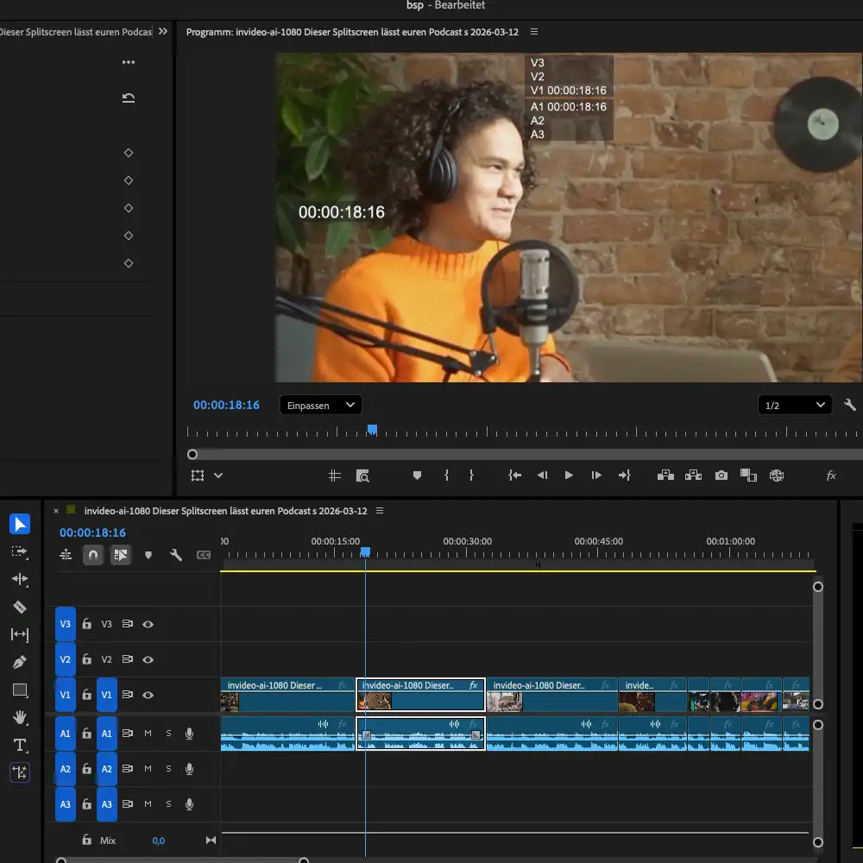Toggle snapping with the magnet icon
The image size is (863, 863).
point(92,555)
